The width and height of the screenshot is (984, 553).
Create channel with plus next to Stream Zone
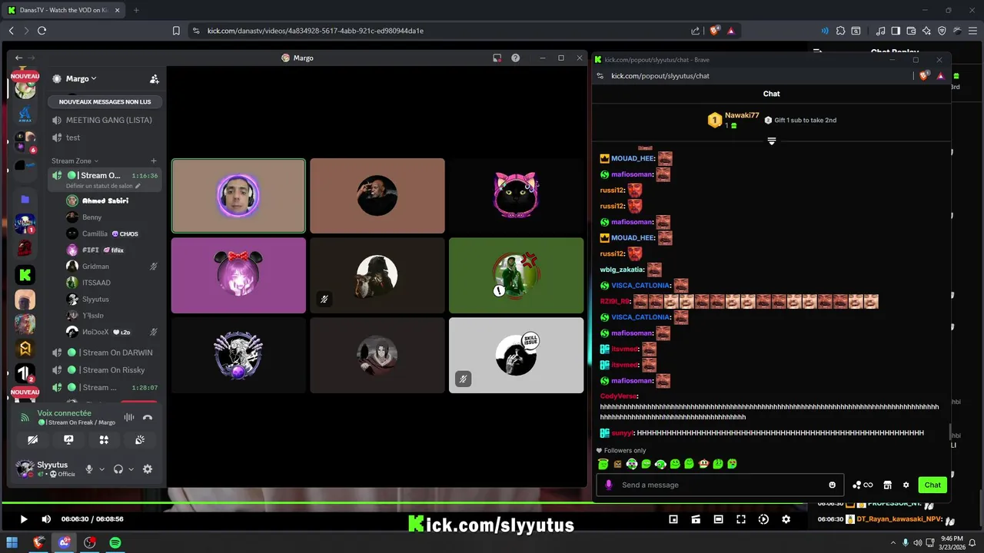coord(154,161)
